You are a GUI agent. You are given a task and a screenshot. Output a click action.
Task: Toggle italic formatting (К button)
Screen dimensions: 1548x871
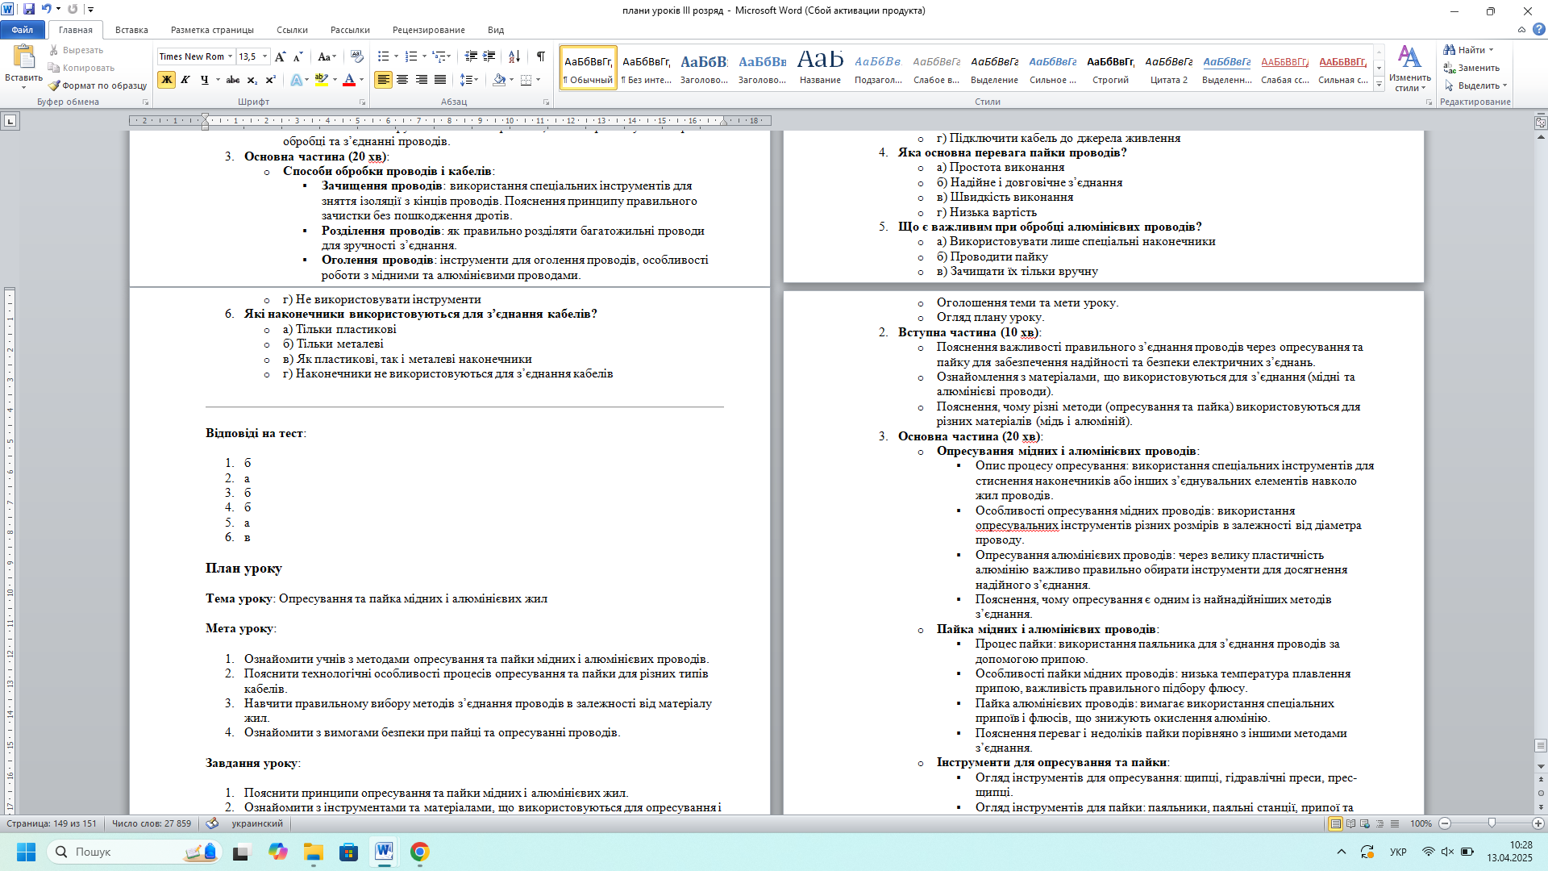185,80
